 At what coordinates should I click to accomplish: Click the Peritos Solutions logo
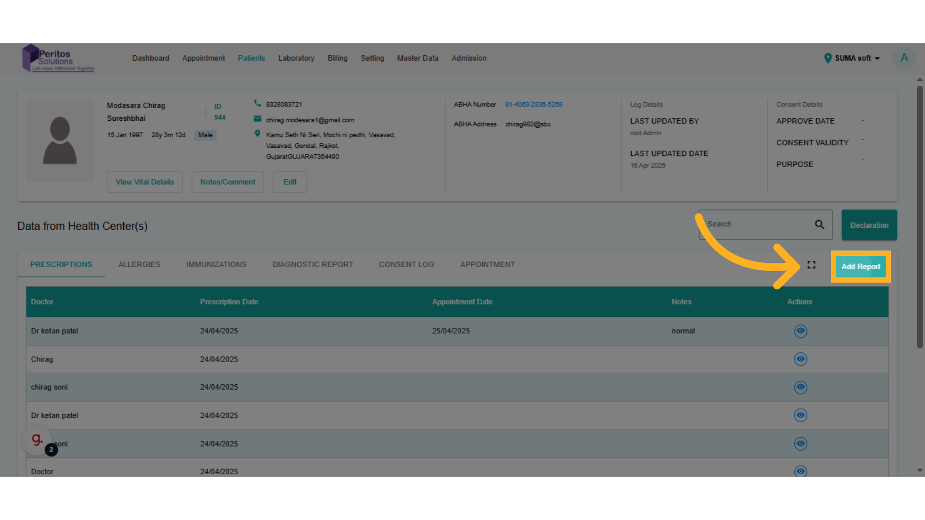point(58,58)
